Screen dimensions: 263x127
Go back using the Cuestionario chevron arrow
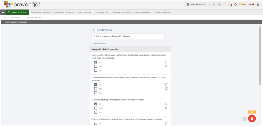[x=93, y=30]
